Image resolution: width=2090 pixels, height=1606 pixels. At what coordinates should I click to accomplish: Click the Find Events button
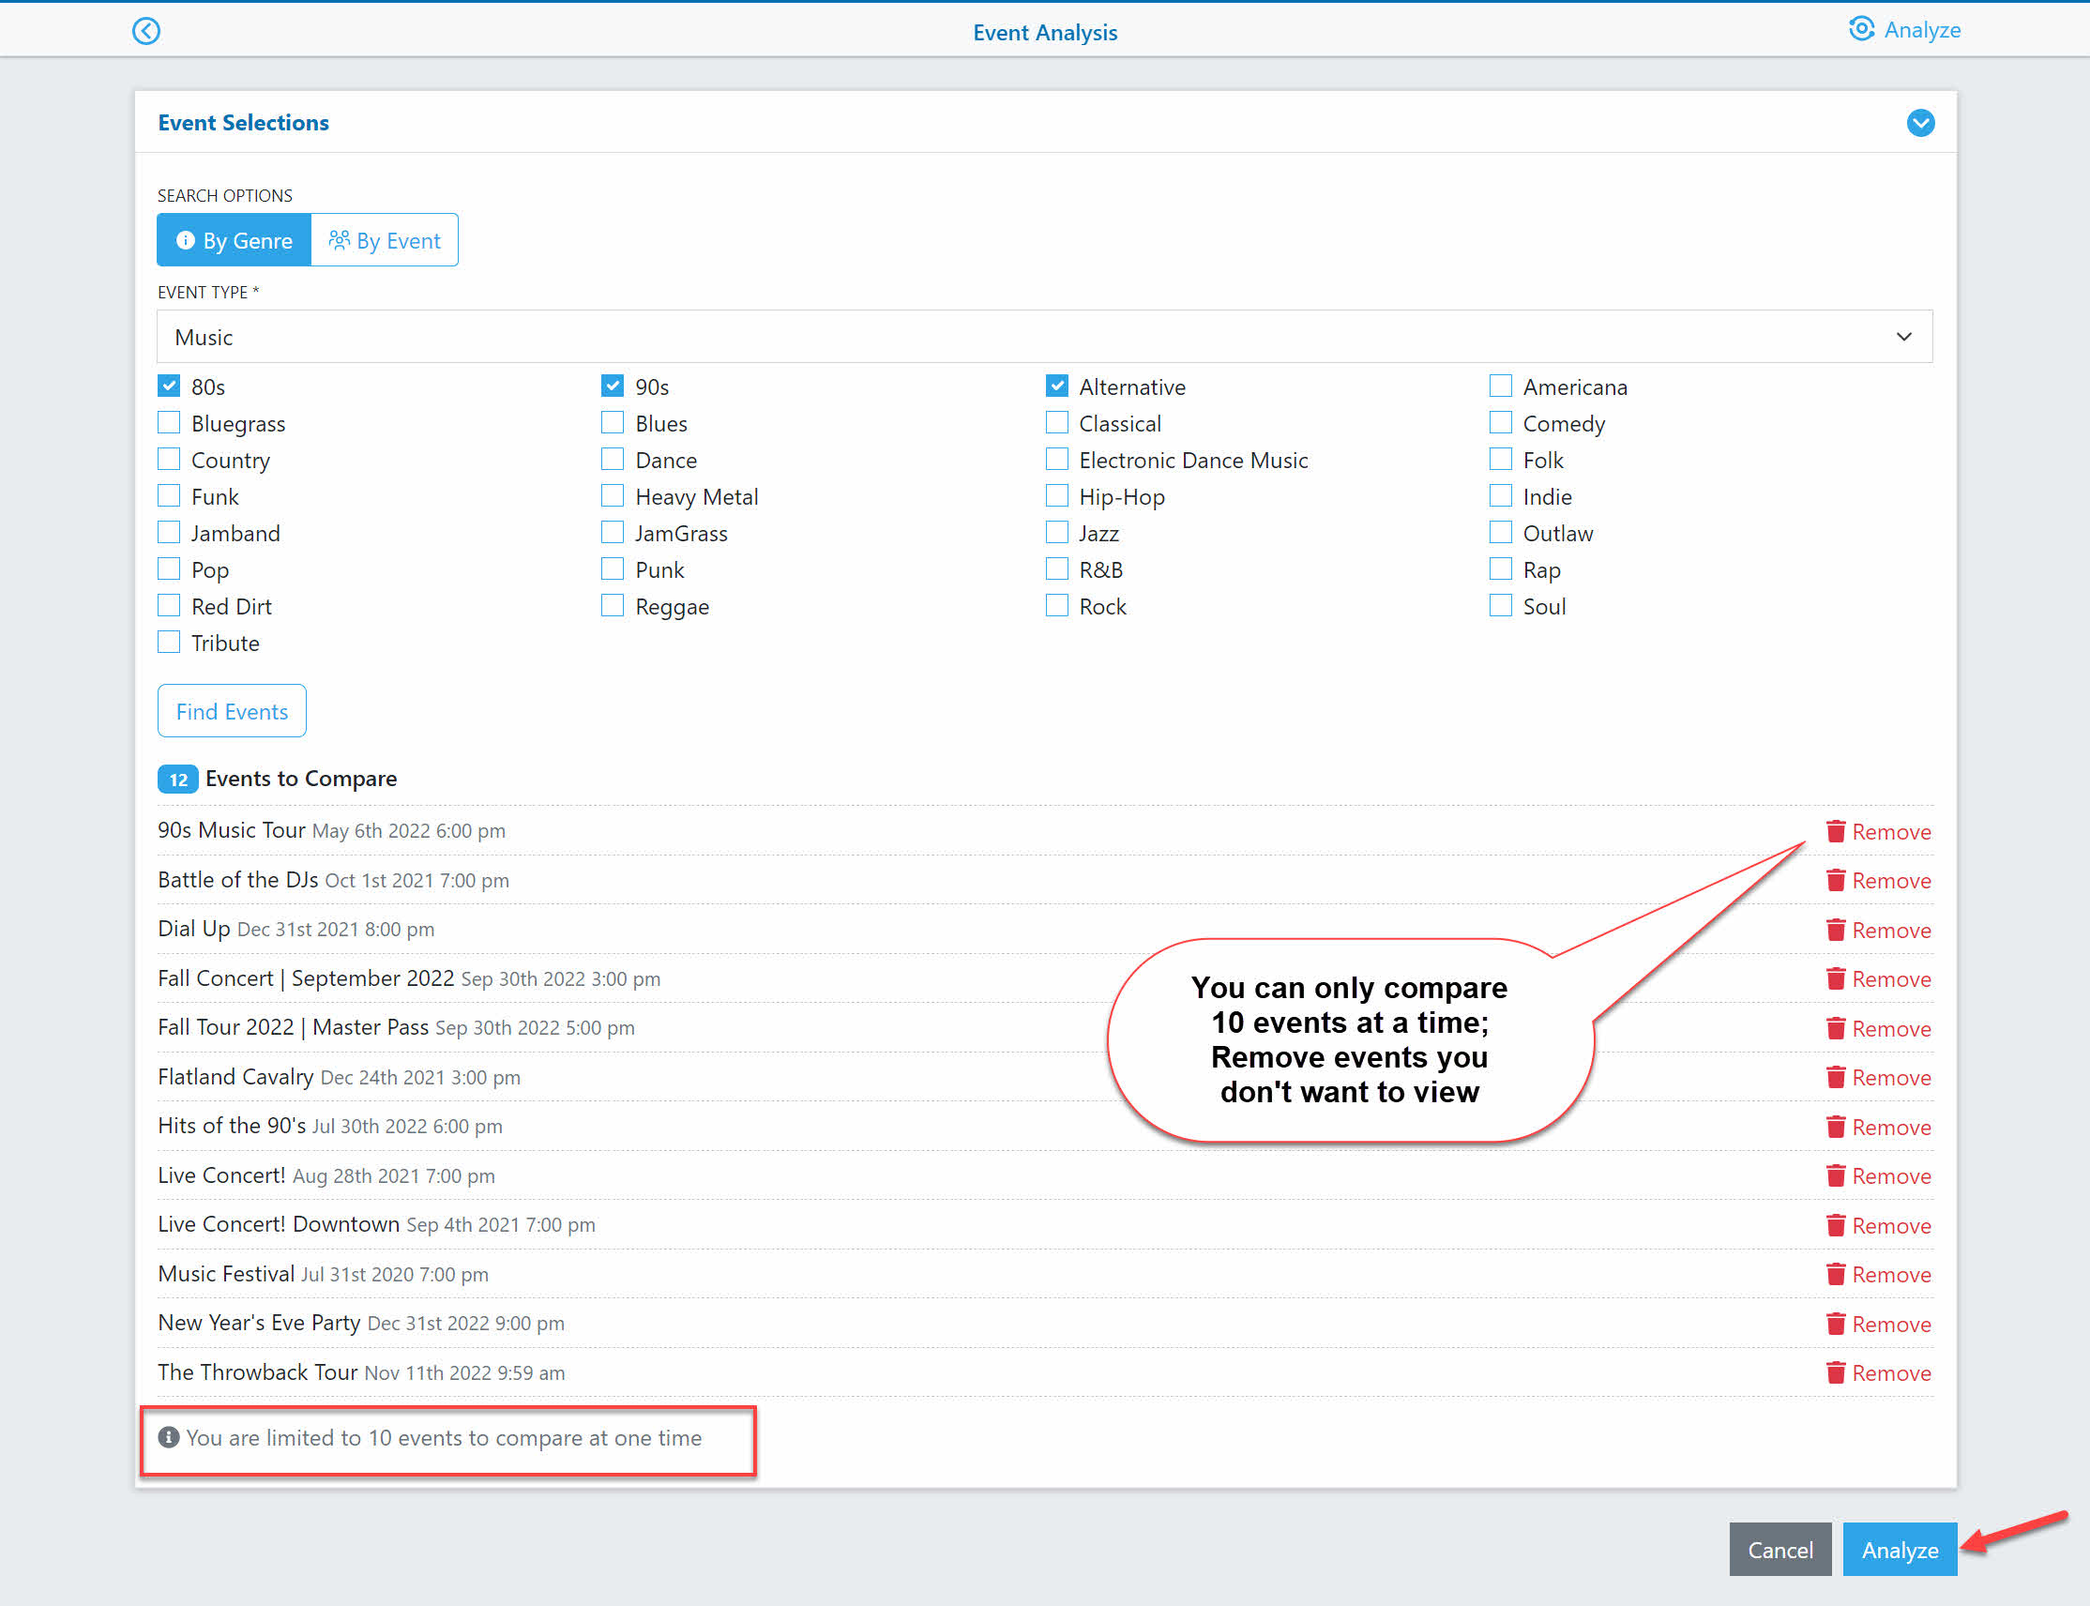click(231, 710)
